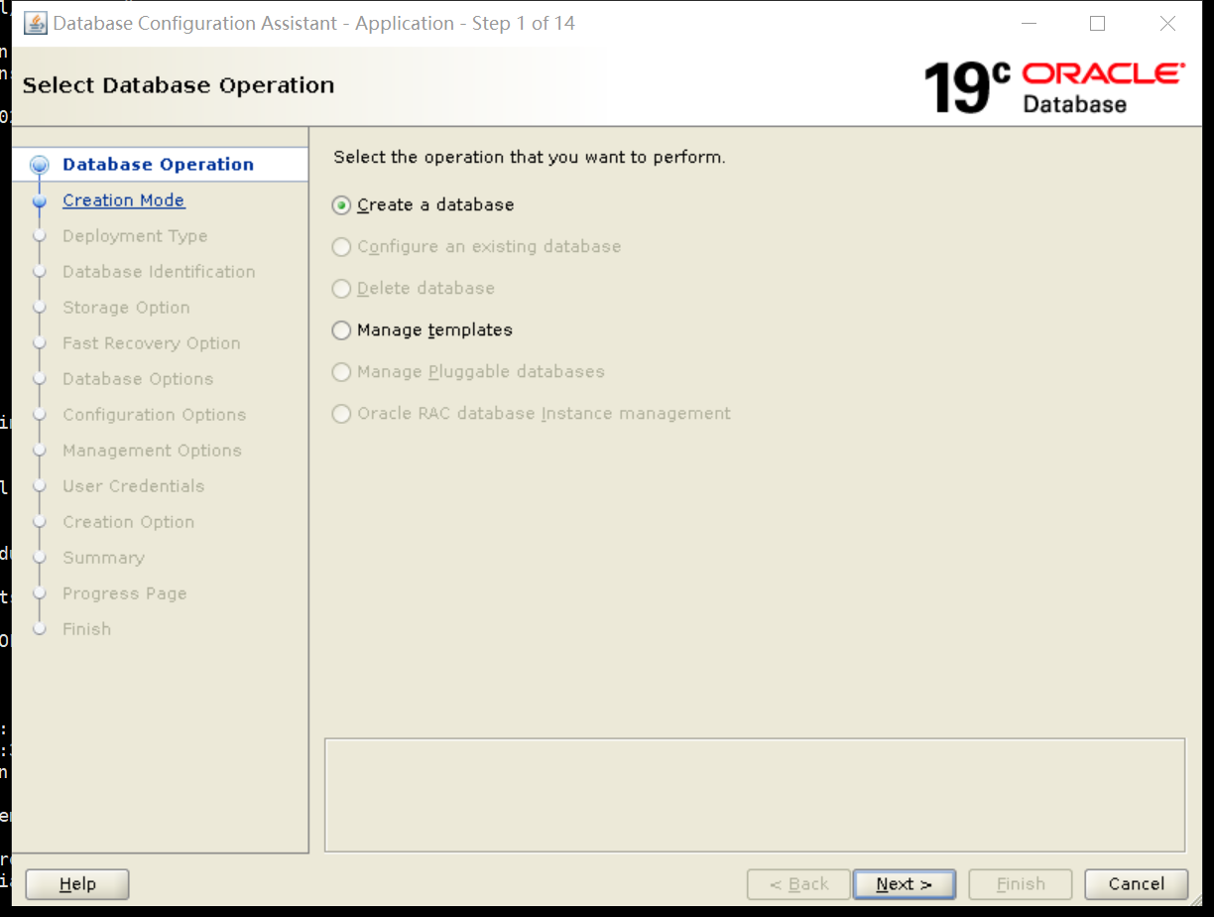
Task: Click the Finish button
Action: [1020, 883]
